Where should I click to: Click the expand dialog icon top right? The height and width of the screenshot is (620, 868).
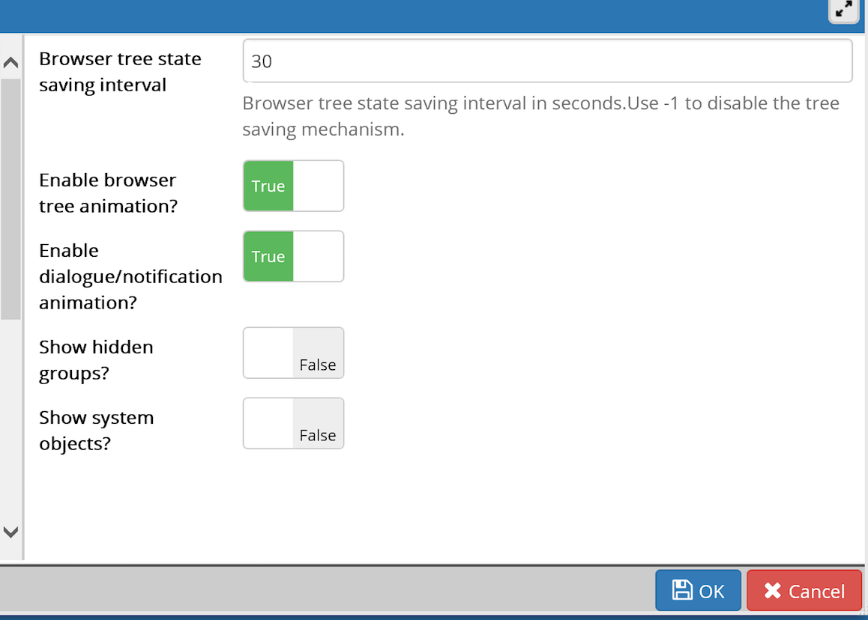tap(843, 10)
